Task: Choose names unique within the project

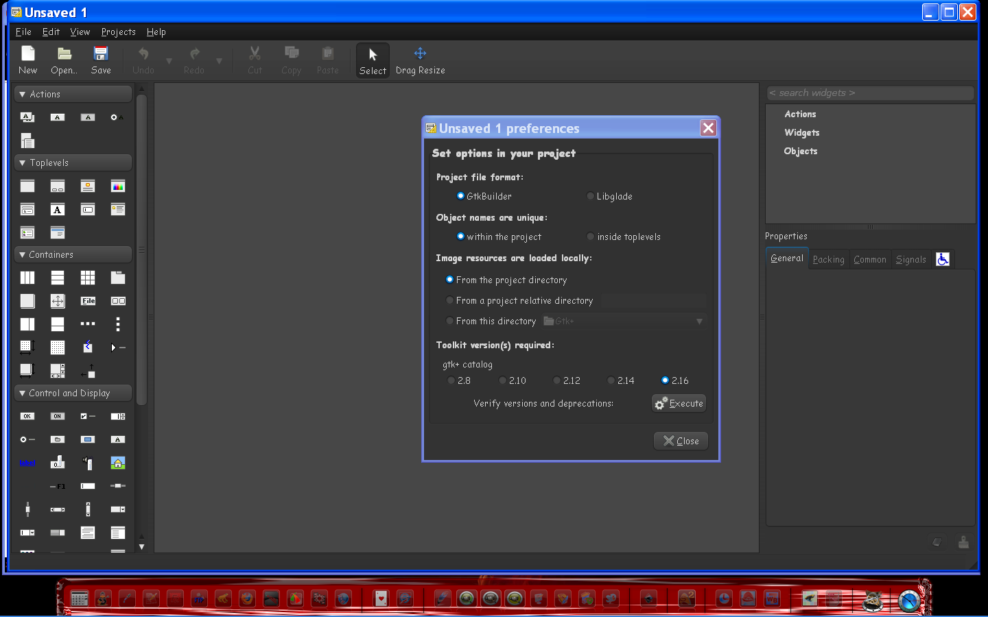Action: click(499, 237)
